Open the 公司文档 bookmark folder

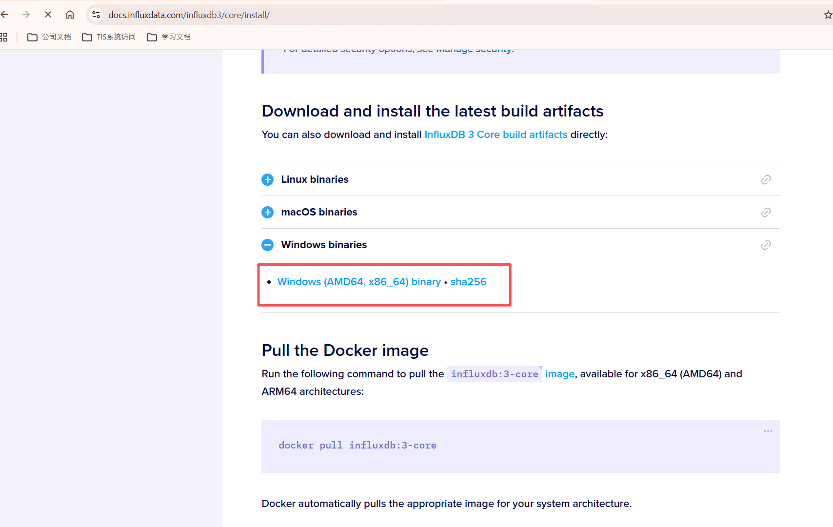[x=49, y=37]
